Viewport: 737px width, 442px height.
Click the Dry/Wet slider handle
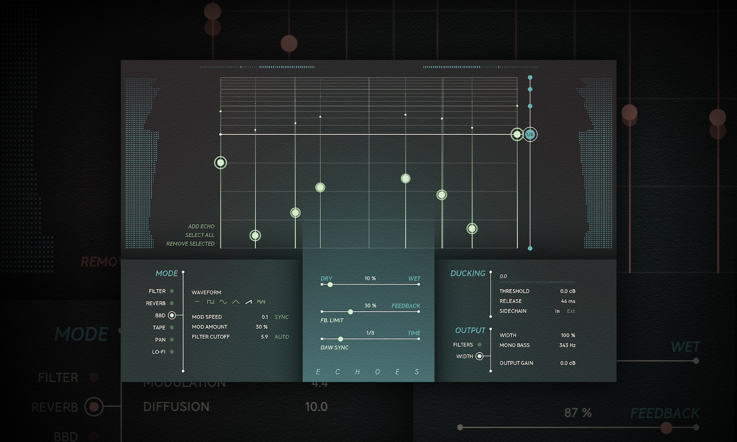[330, 284]
